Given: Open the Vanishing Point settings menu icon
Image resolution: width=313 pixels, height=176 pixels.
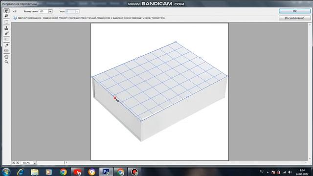Looking at the screenshot, I should (x=15, y=11).
